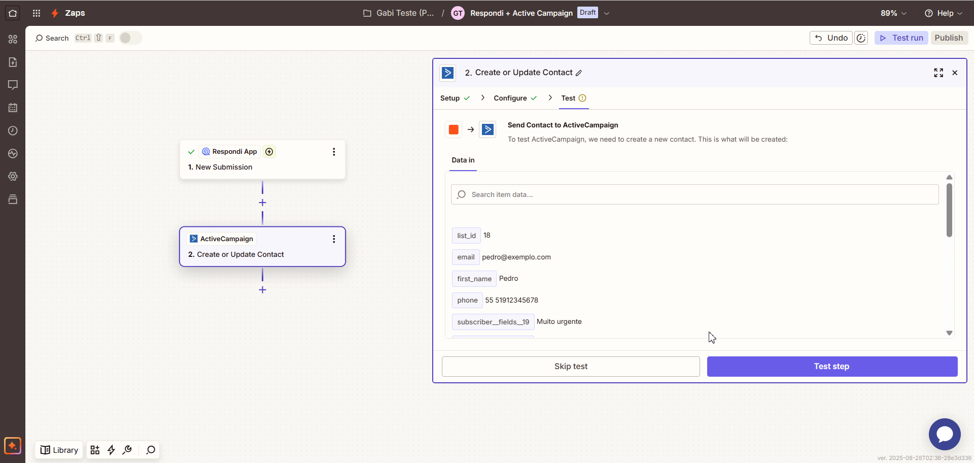Image resolution: width=974 pixels, height=463 pixels.
Task: Open the bottom toolbar add-apps icon
Action: (x=95, y=450)
